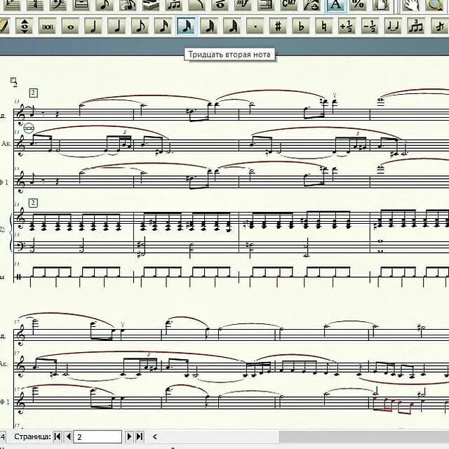
Task: Toggle the flat accidental tool
Action: click(x=301, y=27)
